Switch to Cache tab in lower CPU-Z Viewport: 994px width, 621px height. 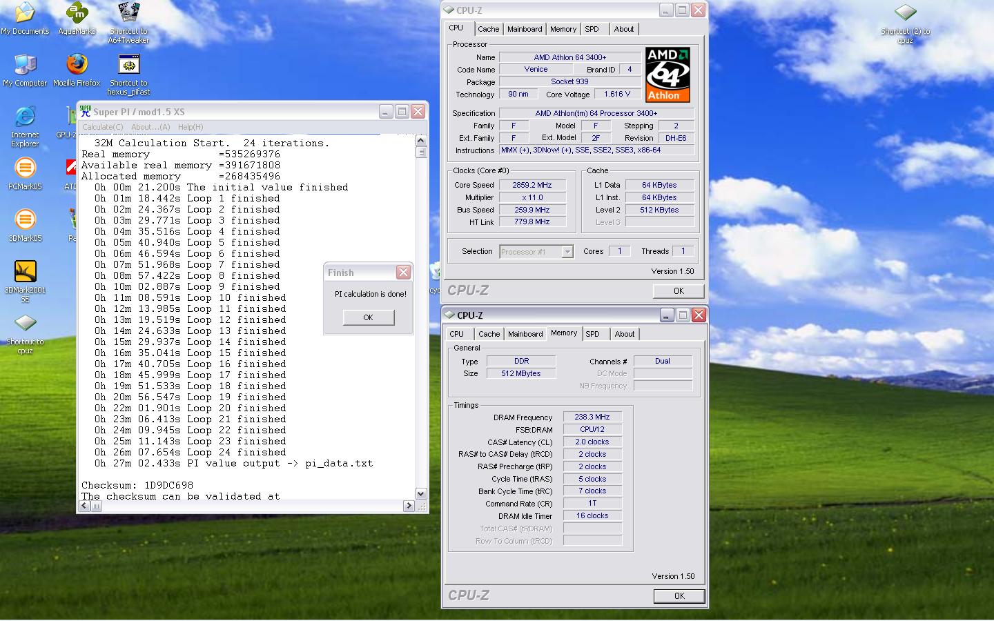[x=489, y=334]
